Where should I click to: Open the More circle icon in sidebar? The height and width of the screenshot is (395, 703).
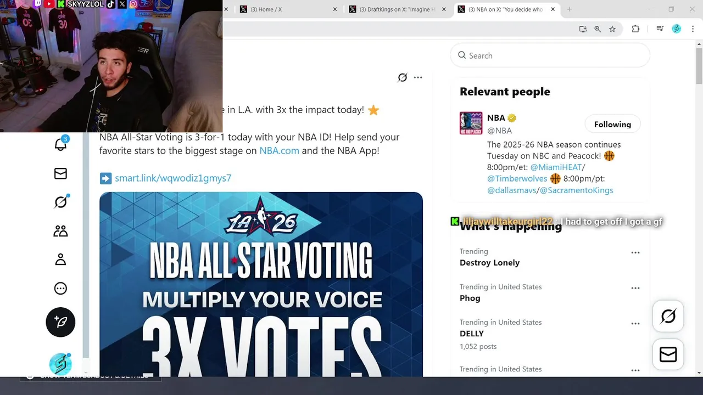60,289
